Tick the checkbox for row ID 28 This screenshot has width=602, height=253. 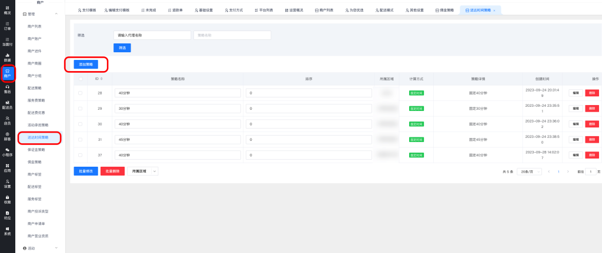(x=81, y=93)
